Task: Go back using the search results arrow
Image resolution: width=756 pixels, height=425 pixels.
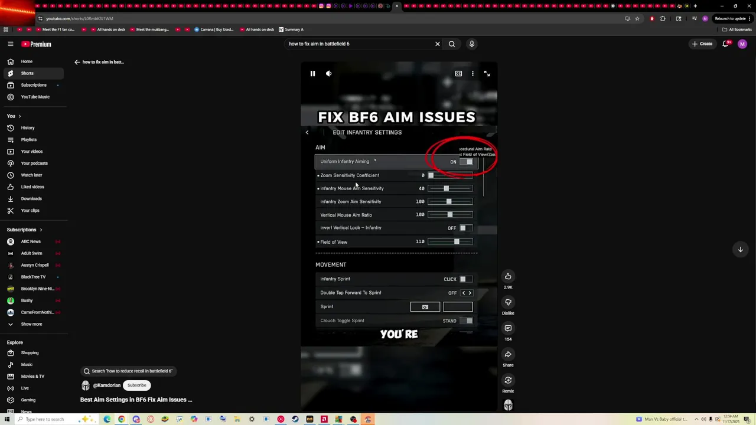Action: click(x=77, y=62)
